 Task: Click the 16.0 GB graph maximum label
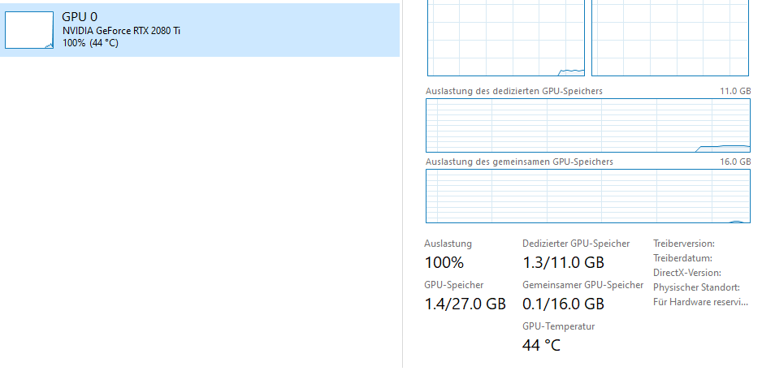(735, 162)
